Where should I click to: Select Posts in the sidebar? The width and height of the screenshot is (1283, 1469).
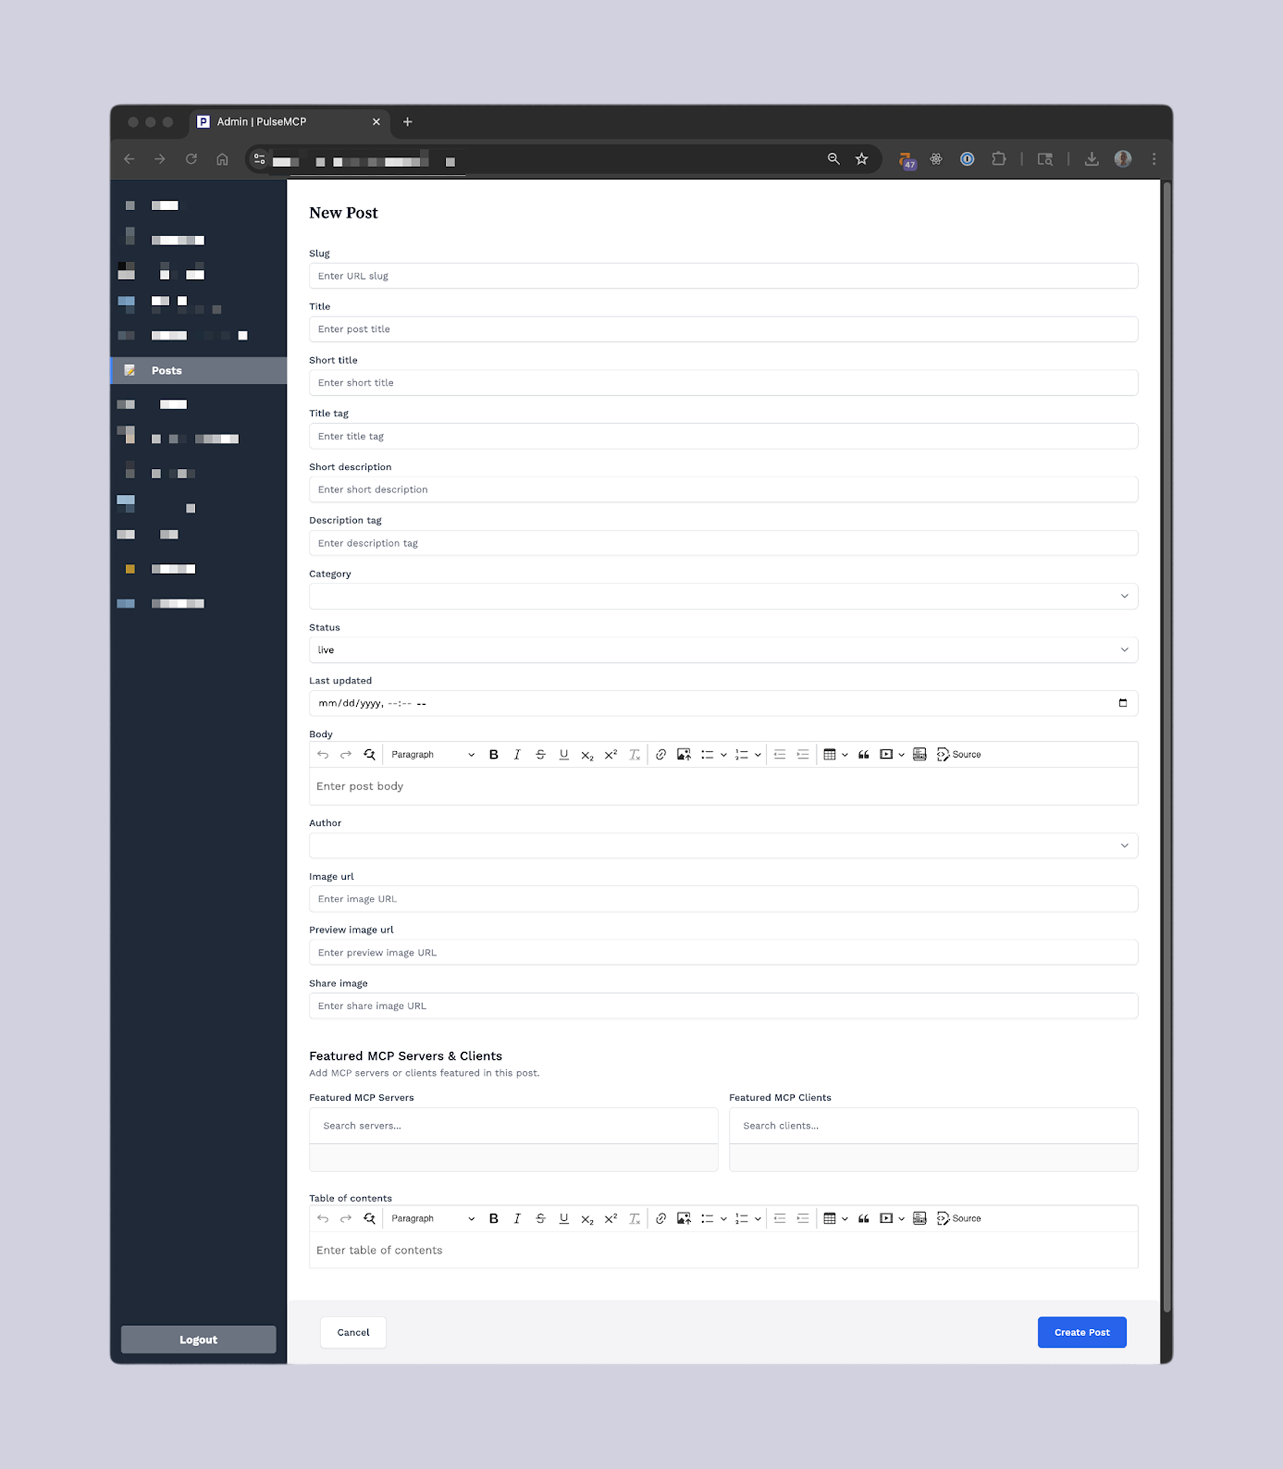[198, 371]
